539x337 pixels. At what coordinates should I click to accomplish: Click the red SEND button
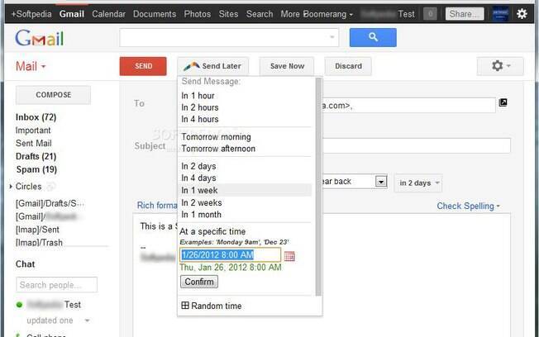tap(143, 66)
